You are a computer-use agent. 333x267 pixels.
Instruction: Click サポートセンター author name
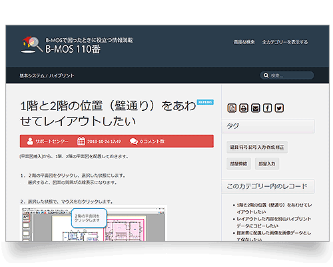pos(52,142)
